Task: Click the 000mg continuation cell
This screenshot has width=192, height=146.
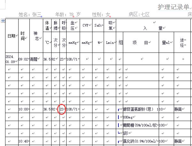Action: pyautogui.click(x=141, y=117)
